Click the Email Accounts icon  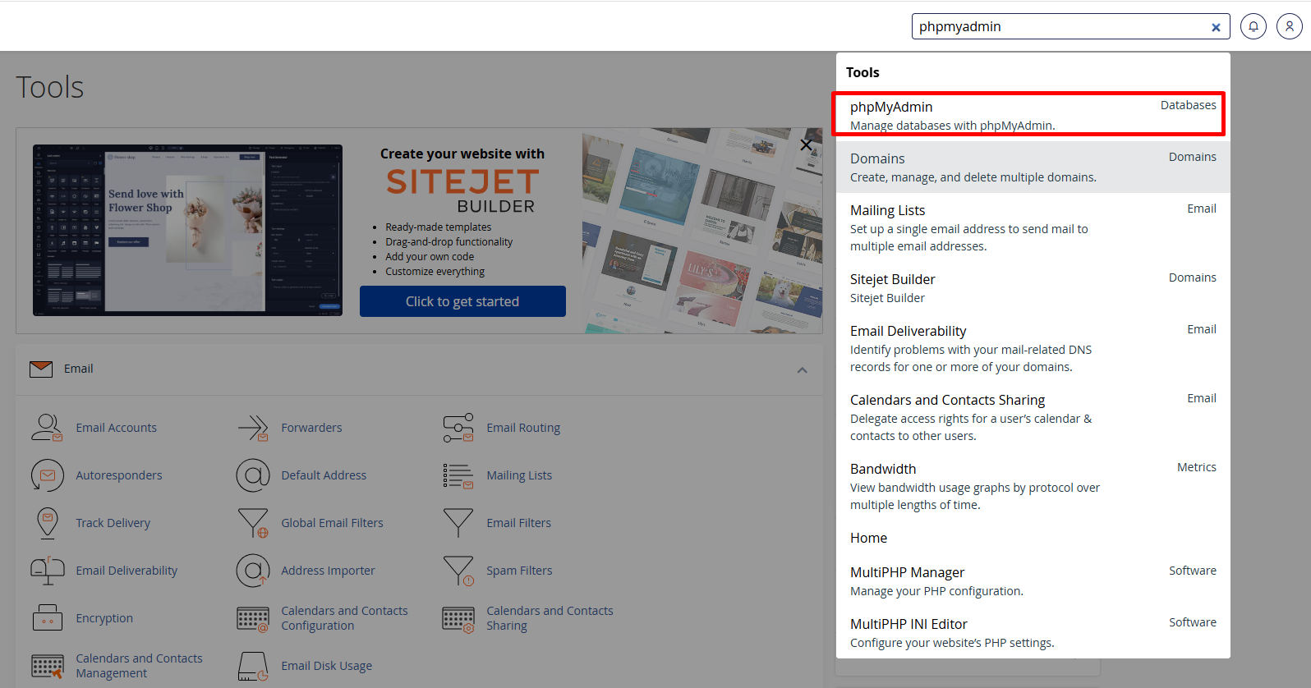coord(47,428)
